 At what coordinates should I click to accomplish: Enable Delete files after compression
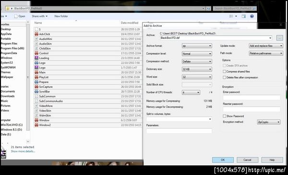point(224,77)
